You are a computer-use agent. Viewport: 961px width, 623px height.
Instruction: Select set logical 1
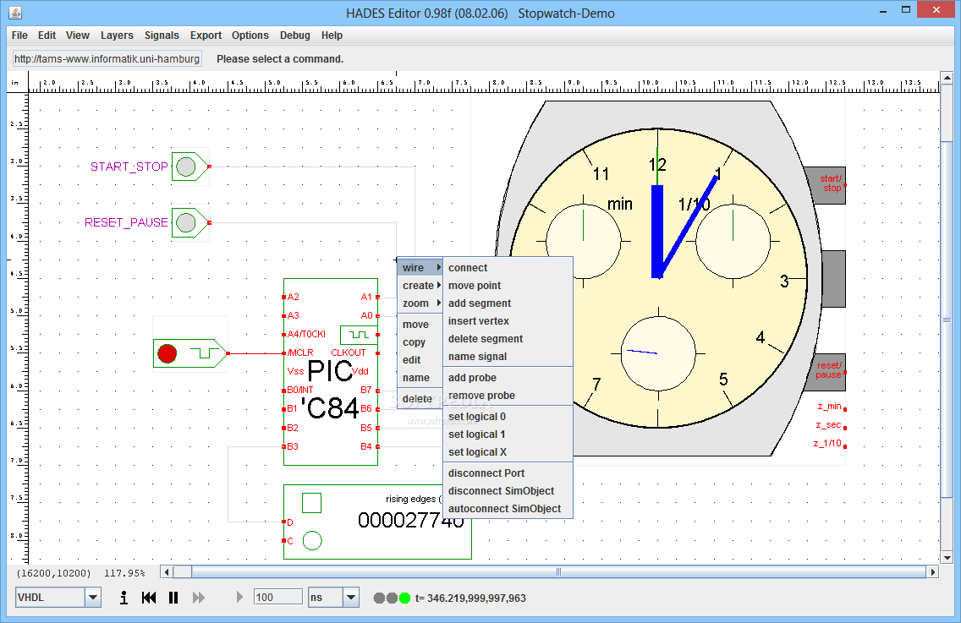508,434
